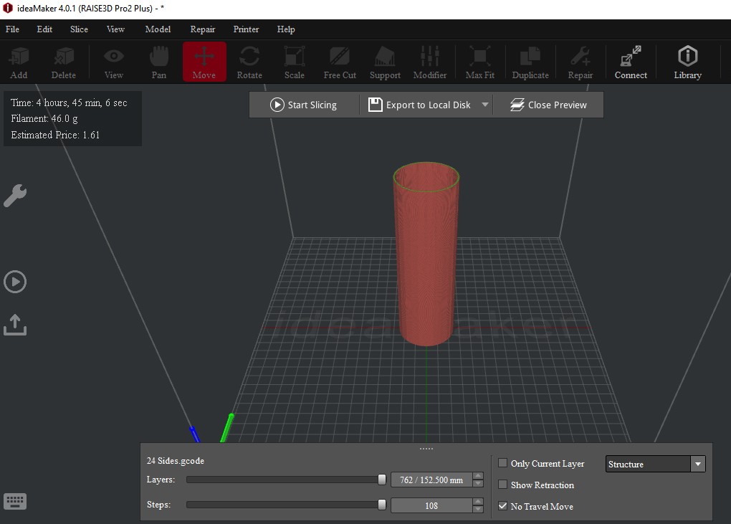Click the keyboard icon at bottom left
This screenshot has width=731, height=524.
15,501
